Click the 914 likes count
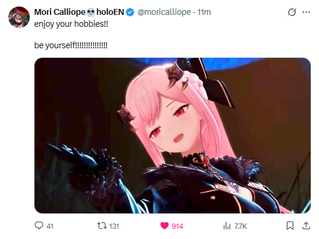319x239 pixels. (177, 226)
